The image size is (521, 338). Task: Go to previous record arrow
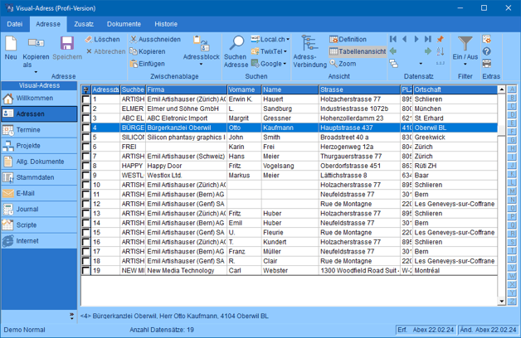(x=405, y=39)
